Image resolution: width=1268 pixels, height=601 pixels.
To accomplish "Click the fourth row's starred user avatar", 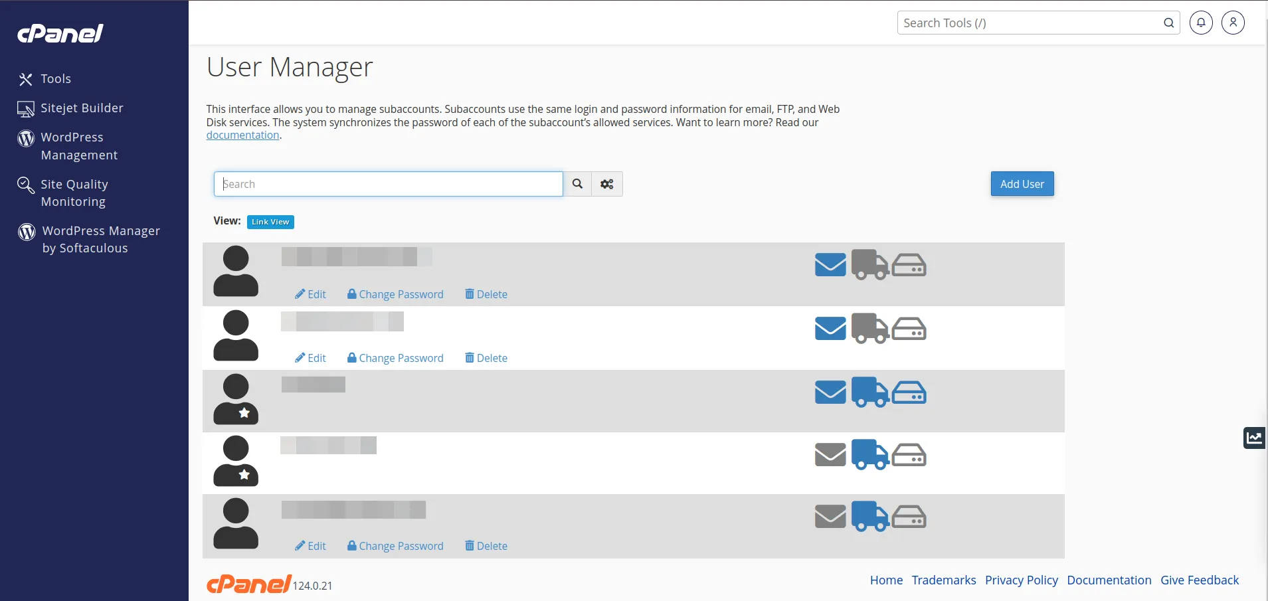I will (x=236, y=461).
